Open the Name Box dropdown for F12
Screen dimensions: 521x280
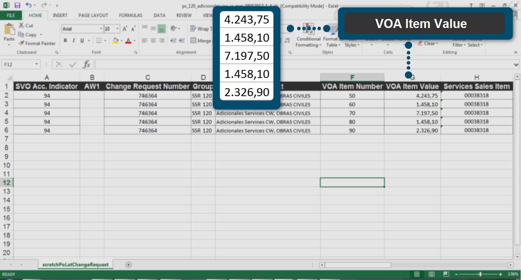(x=37, y=64)
